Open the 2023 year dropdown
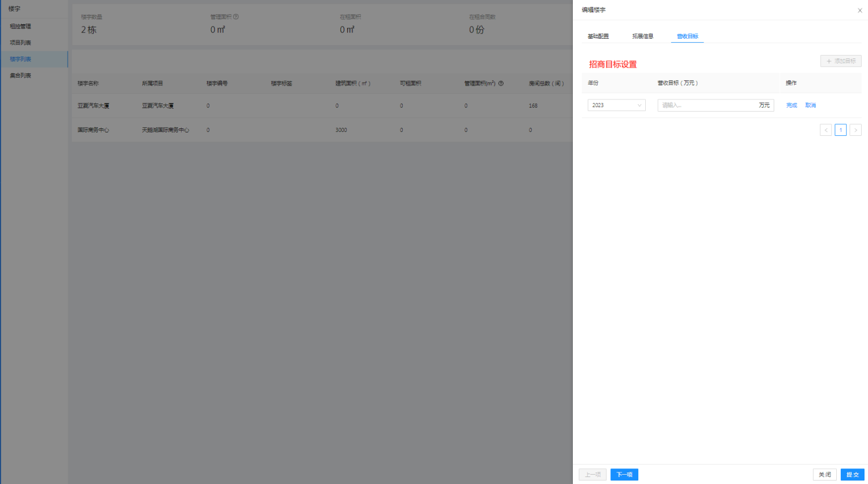The width and height of the screenshot is (868, 484). pos(616,105)
